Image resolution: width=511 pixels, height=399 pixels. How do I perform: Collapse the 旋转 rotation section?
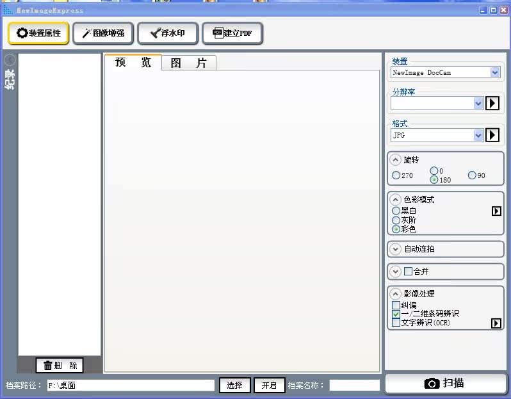(395, 159)
